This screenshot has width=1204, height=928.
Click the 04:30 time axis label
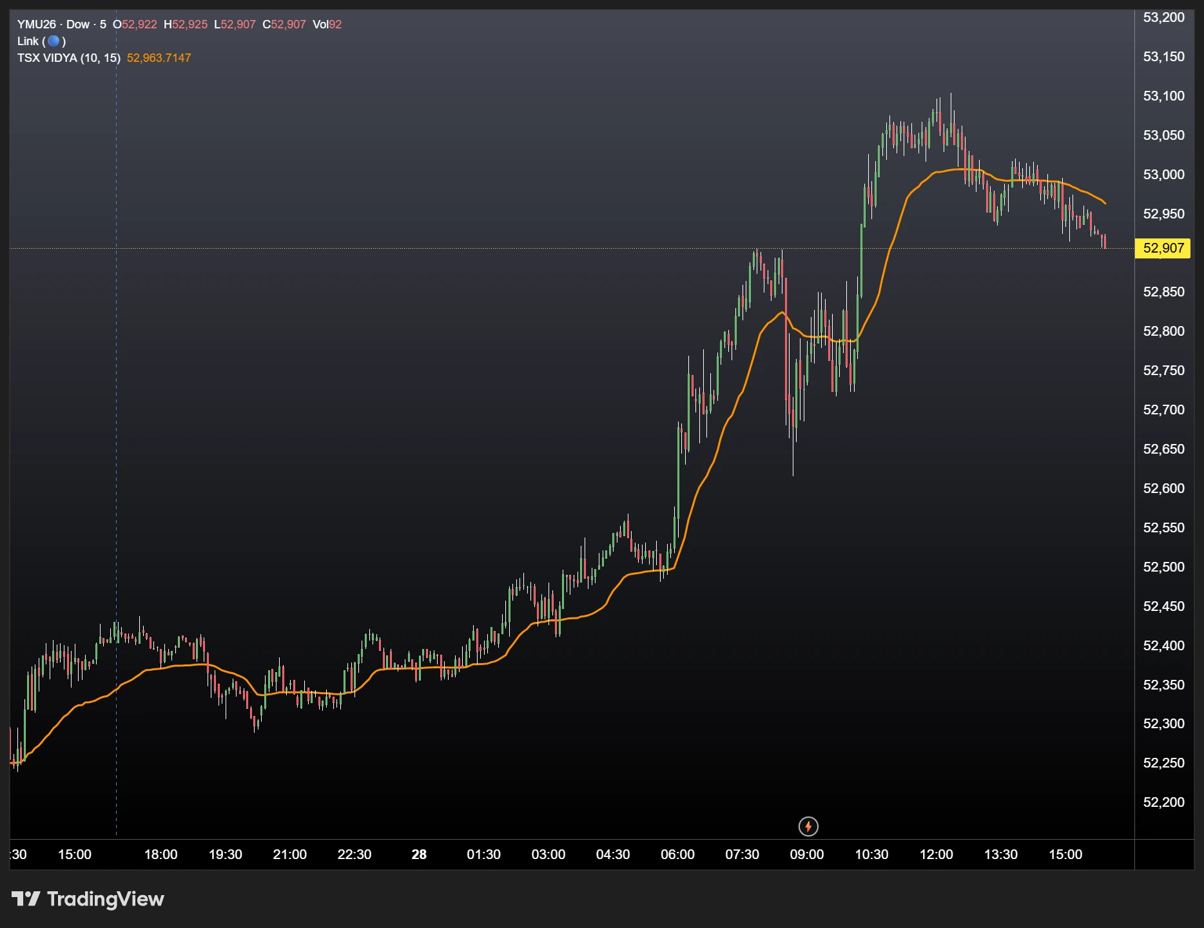click(x=613, y=855)
